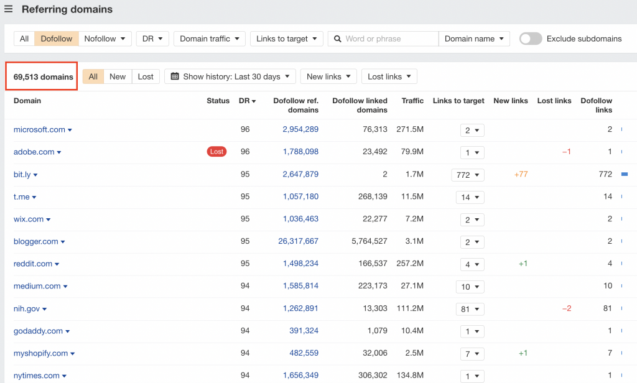Click the –2 lost links value for nih.gov
This screenshot has height=383, width=637.
click(567, 308)
